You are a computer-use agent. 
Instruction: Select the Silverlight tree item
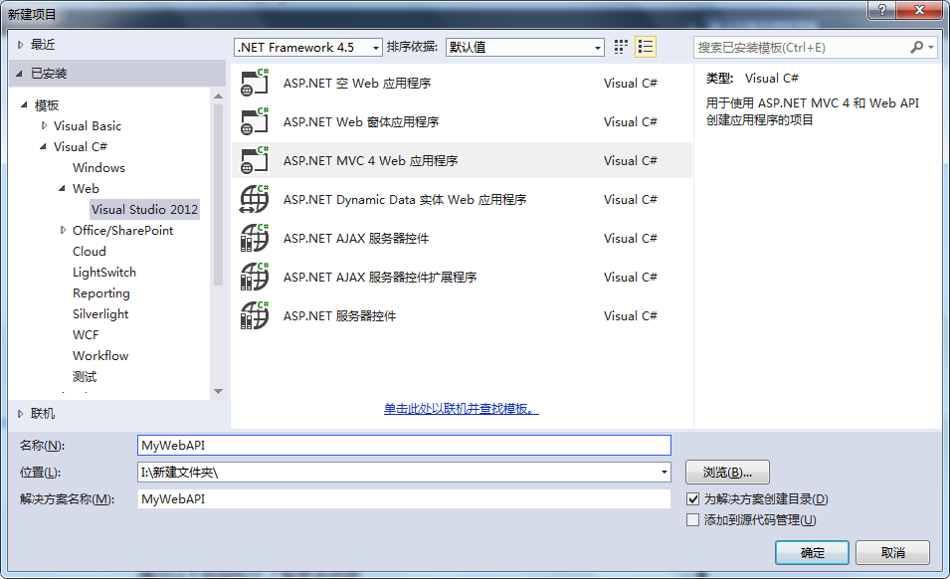(x=100, y=314)
